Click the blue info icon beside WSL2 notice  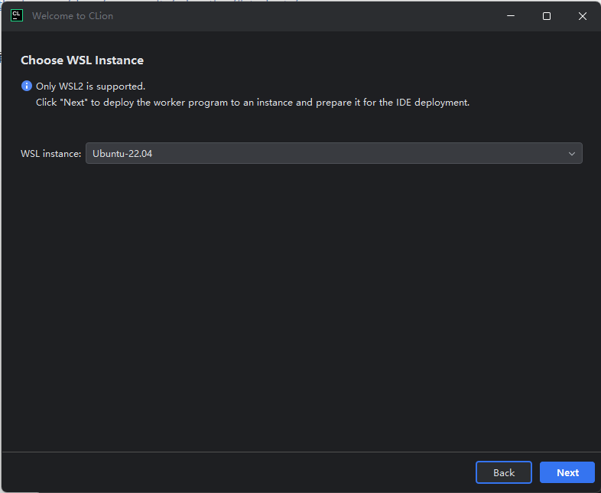click(27, 87)
